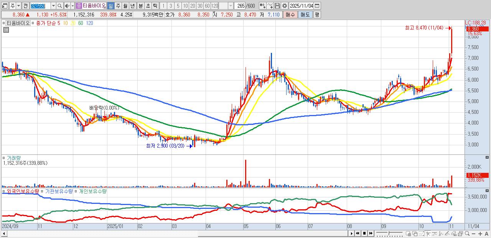Toggle the 분 minute period button
This screenshot has height=238, width=491.
tap(141, 6)
